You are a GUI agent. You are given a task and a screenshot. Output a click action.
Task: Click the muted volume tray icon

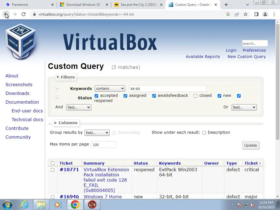tap(252, 205)
